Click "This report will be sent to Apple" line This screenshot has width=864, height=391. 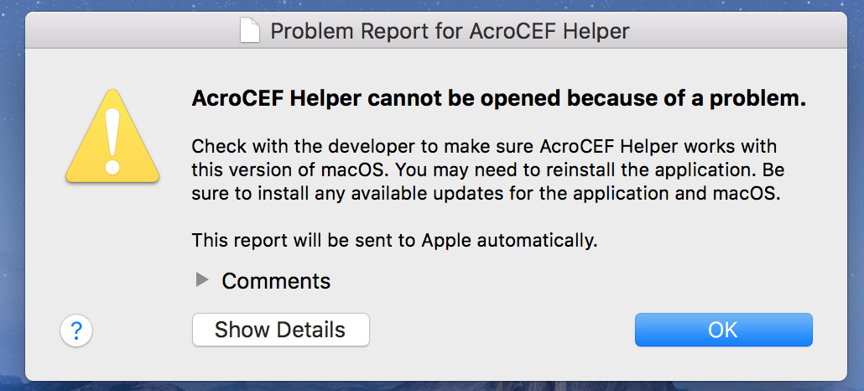[394, 240]
